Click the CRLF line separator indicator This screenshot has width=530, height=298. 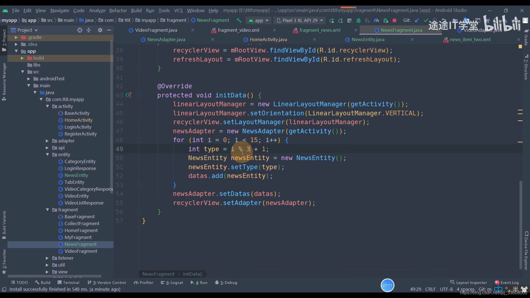coord(430,289)
